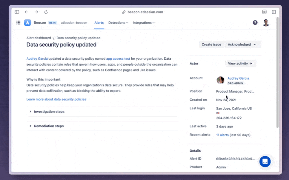
Task: Click the Actor section heading
Action: (x=194, y=63)
